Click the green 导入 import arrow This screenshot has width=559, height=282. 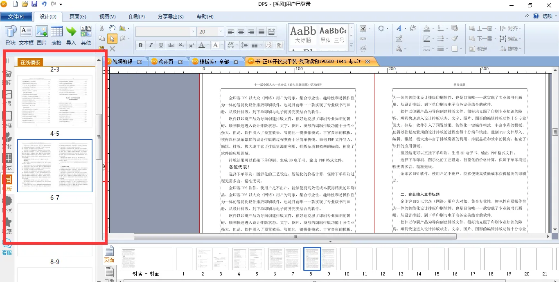point(71,35)
